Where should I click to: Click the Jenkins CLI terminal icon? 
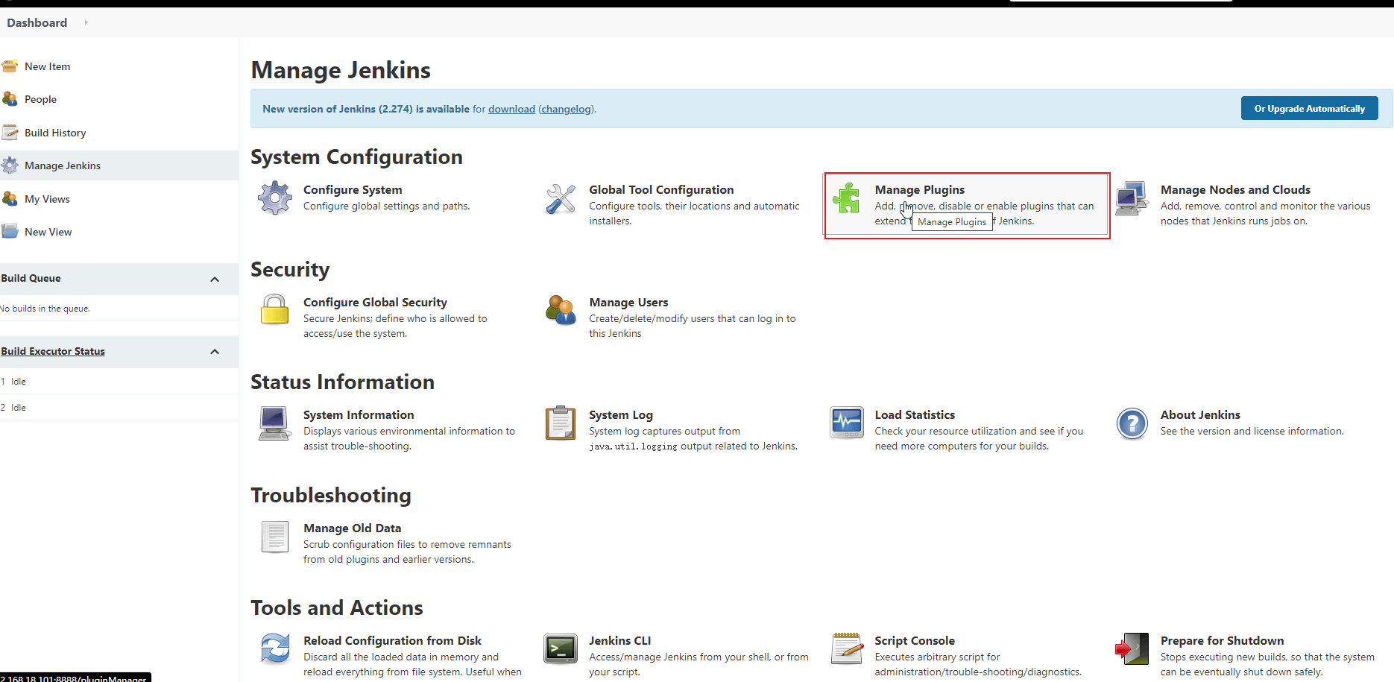[561, 648]
